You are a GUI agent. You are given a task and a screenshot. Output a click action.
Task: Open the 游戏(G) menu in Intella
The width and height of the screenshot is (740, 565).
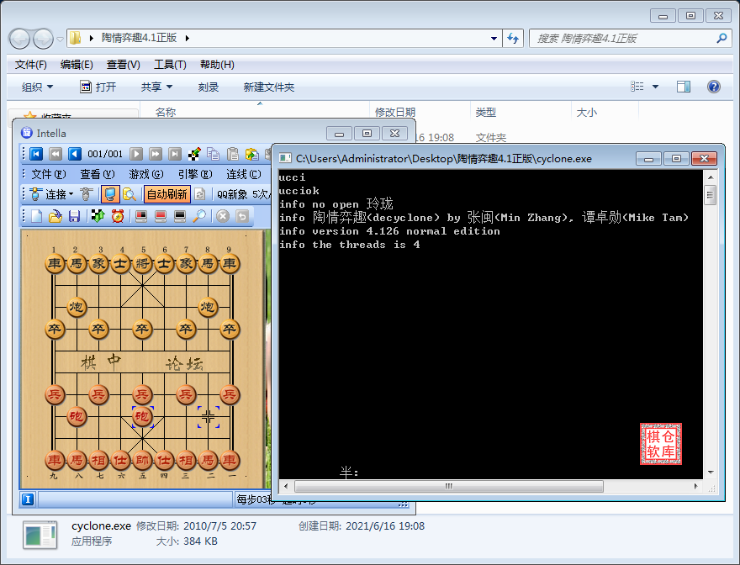[x=146, y=174]
